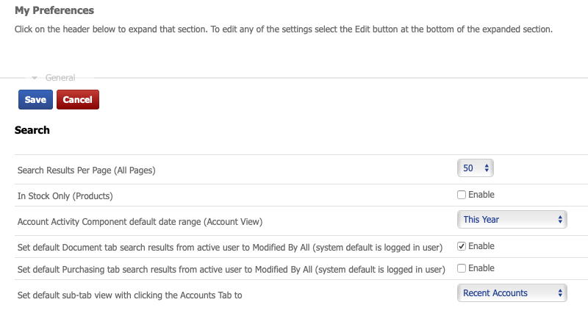Viewport: 588px width, 316px height.
Task: Click the instruction text under My Preferences
Action: coord(283,29)
